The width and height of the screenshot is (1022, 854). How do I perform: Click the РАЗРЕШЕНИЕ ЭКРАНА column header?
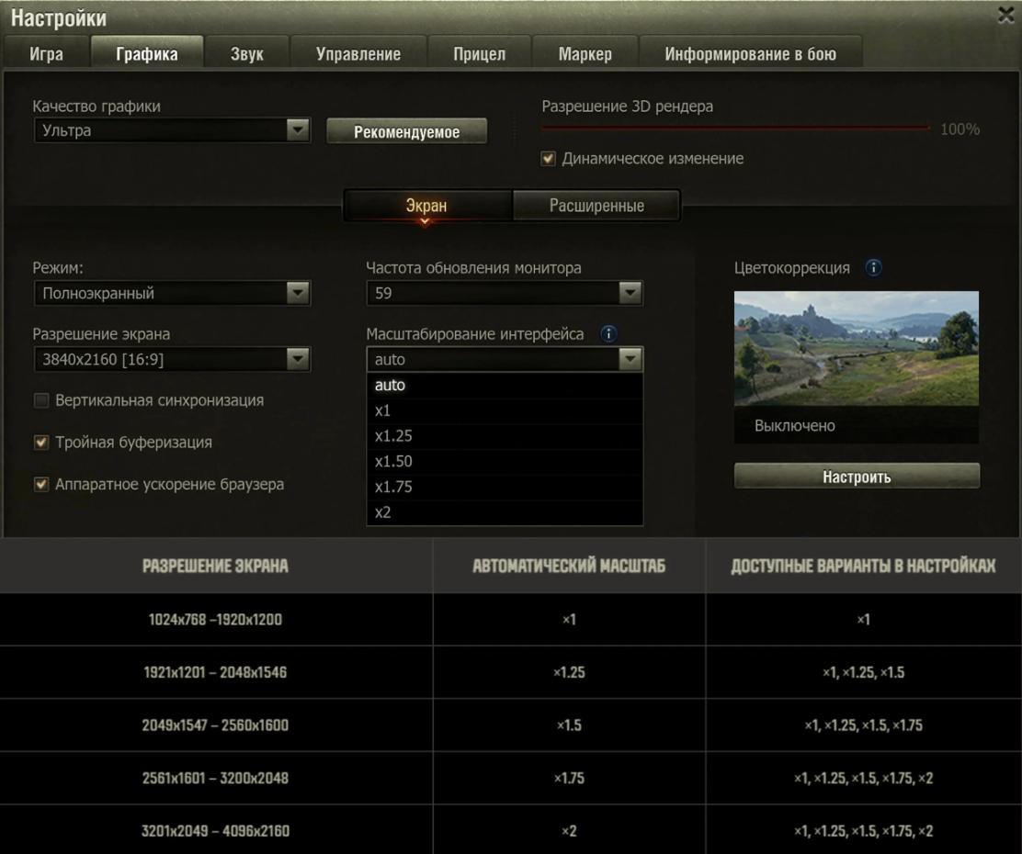point(215,566)
